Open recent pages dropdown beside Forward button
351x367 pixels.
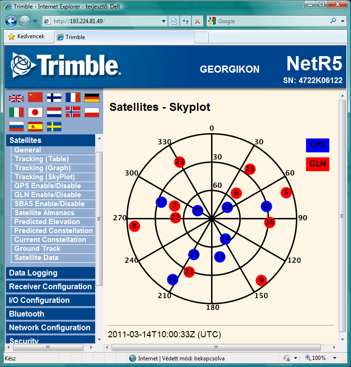(x=35, y=21)
